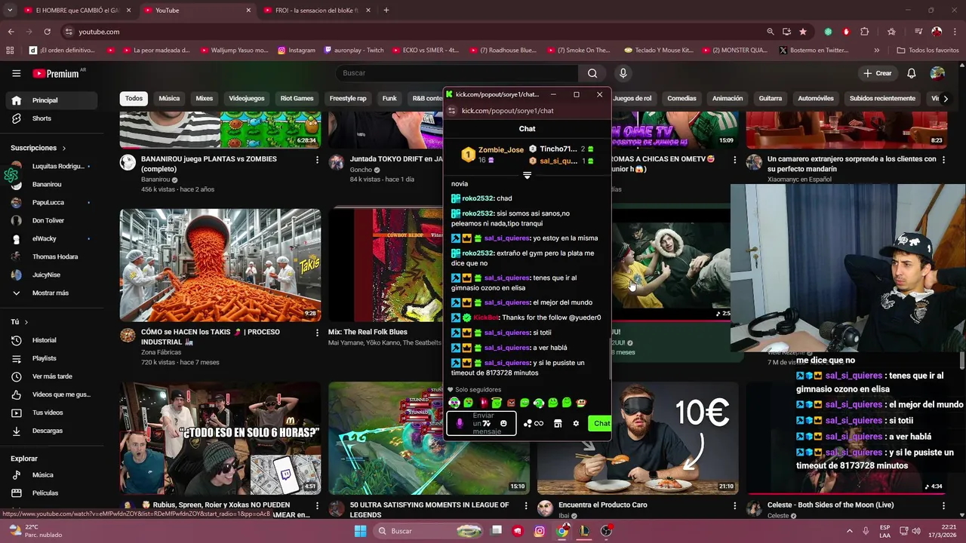This screenshot has width=966, height=543.
Task: Click KickBot username in chat
Action: point(486,318)
